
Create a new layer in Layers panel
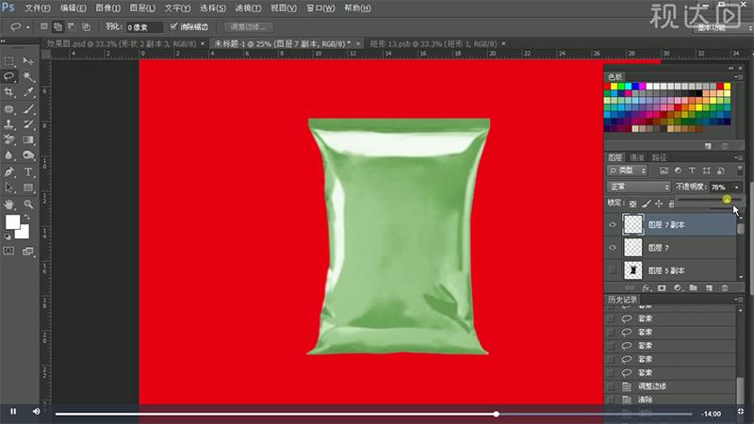point(709,288)
